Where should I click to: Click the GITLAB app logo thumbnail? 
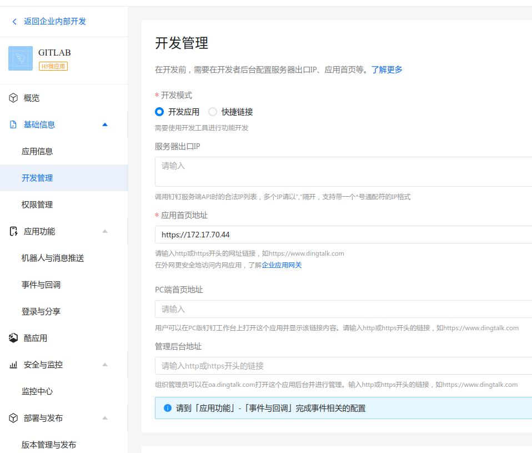pyautogui.click(x=21, y=58)
